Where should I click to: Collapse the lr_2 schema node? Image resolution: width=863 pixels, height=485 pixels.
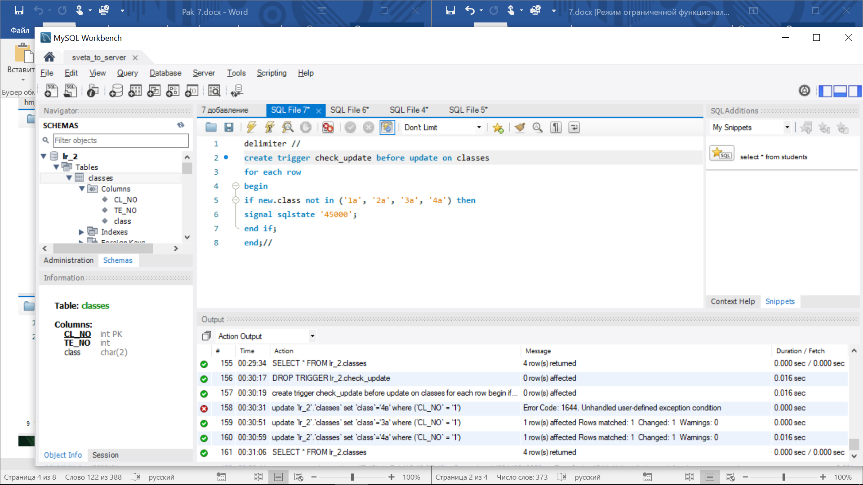[x=44, y=156]
